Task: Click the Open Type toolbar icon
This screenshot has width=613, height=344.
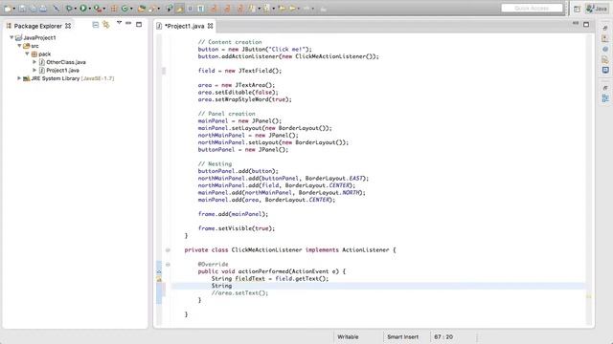Action: tap(141, 9)
